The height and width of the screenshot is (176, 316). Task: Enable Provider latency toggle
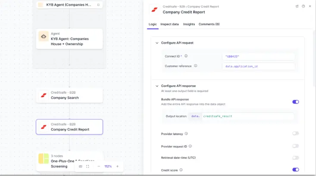click(x=296, y=134)
